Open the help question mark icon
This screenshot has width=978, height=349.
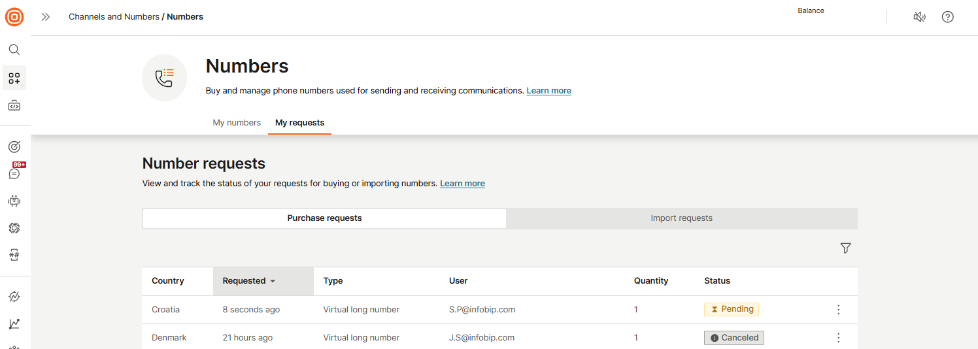pyautogui.click(x=947, y=17)
